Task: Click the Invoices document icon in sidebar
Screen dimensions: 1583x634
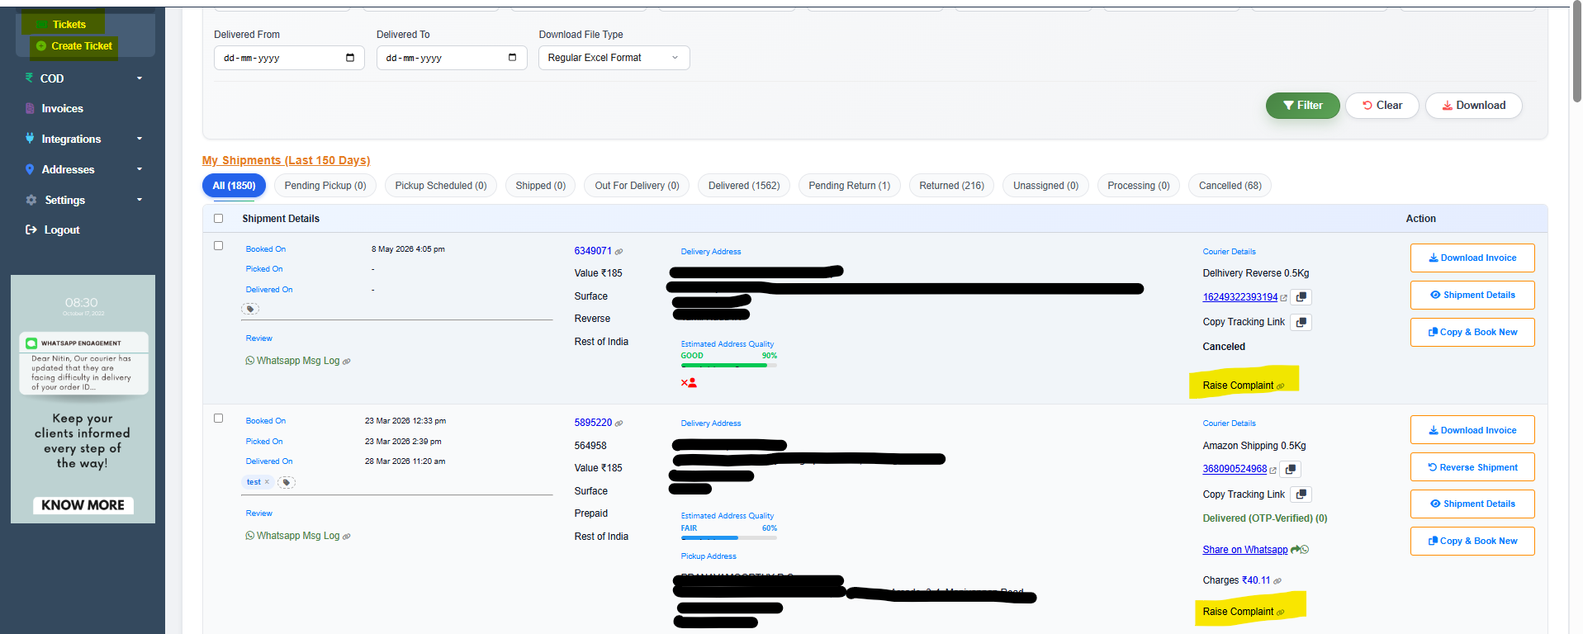Action: tap(31, 108)
